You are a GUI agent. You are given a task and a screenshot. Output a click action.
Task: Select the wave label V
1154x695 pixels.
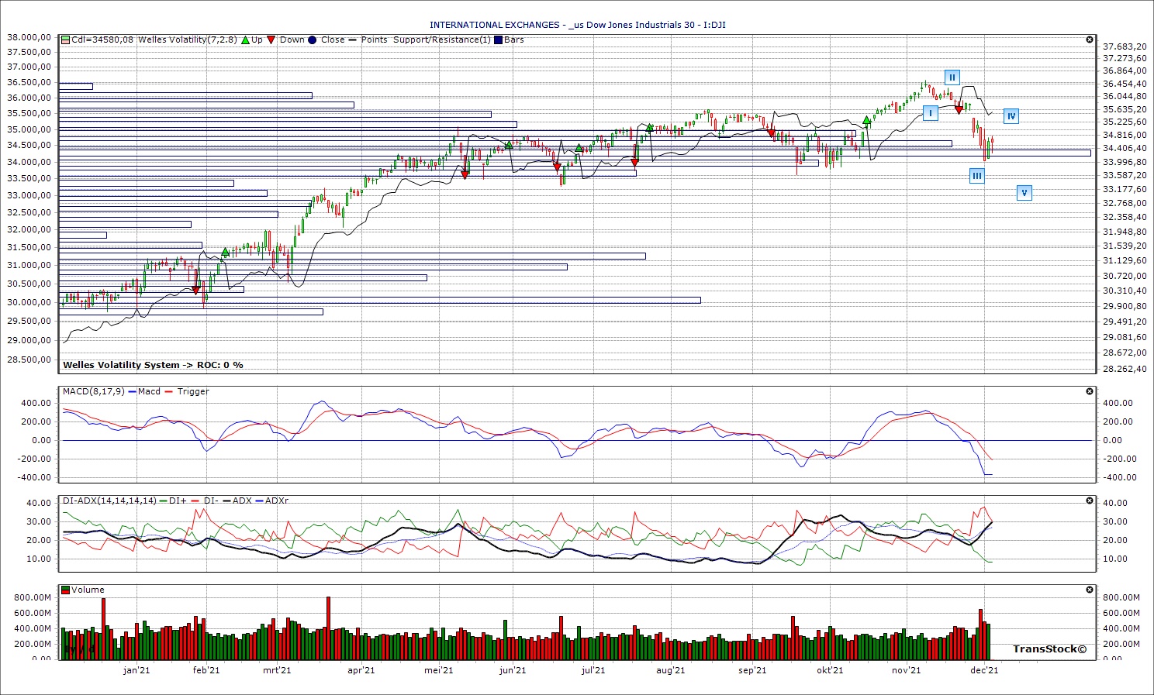click(x=1024, y=193)
